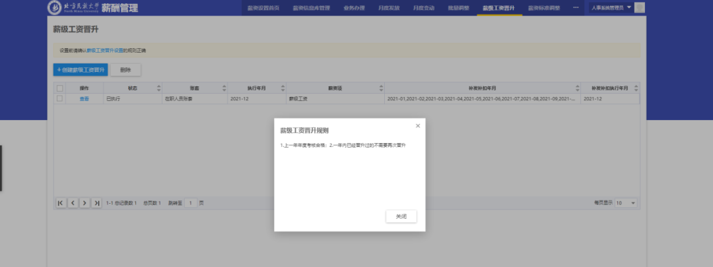
Task: Open the 薪资标准调整 nav tab
Action: (544, 8)
